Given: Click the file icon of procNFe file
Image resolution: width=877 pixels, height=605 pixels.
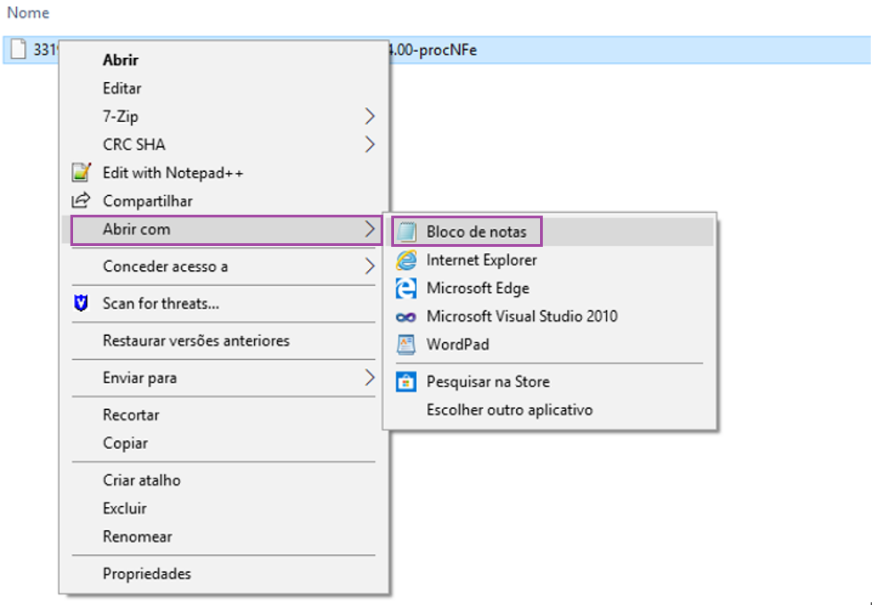Looking at the screenshot, I should 19,49.
